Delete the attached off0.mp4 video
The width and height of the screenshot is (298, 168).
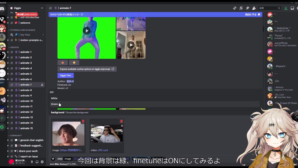121,121
